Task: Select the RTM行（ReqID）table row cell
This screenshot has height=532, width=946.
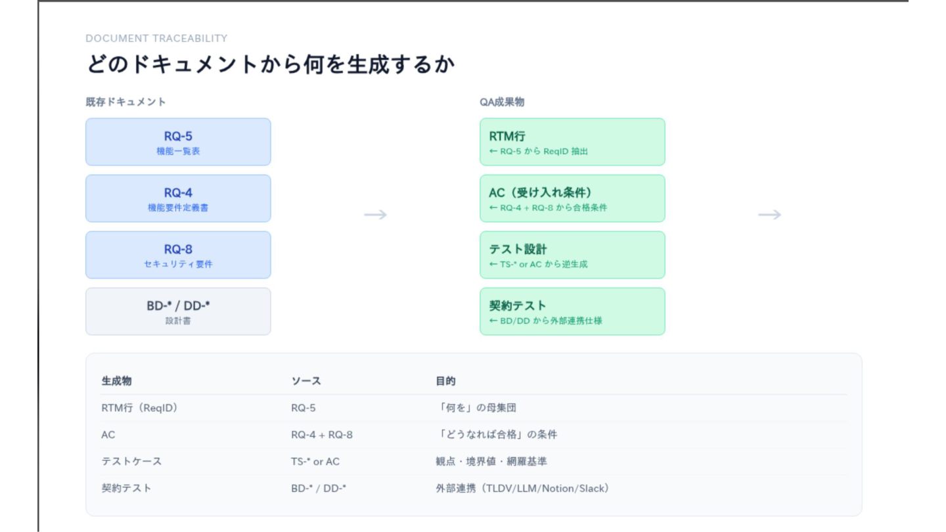Action: [x=139, y=408]
